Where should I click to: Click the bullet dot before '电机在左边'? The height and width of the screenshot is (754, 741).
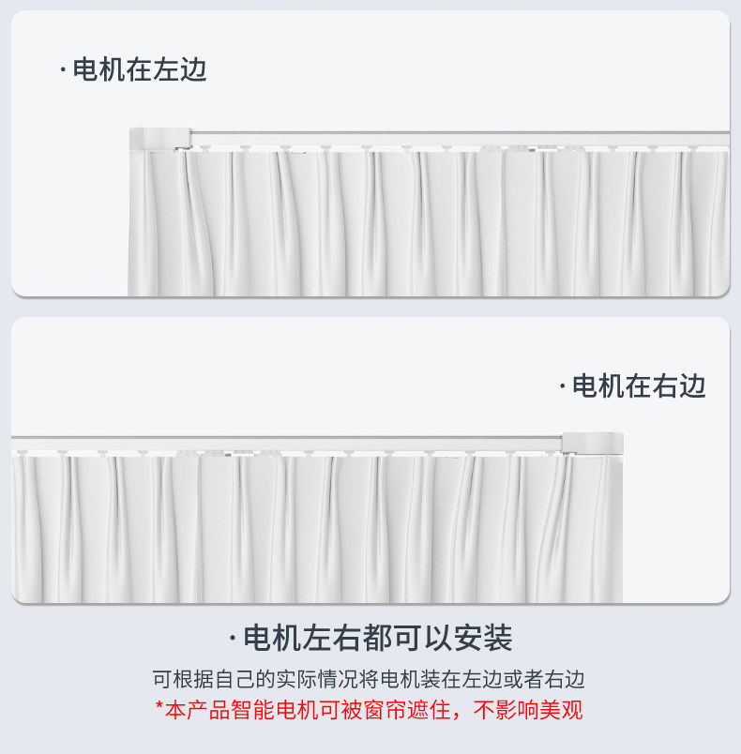pos(63,70)
